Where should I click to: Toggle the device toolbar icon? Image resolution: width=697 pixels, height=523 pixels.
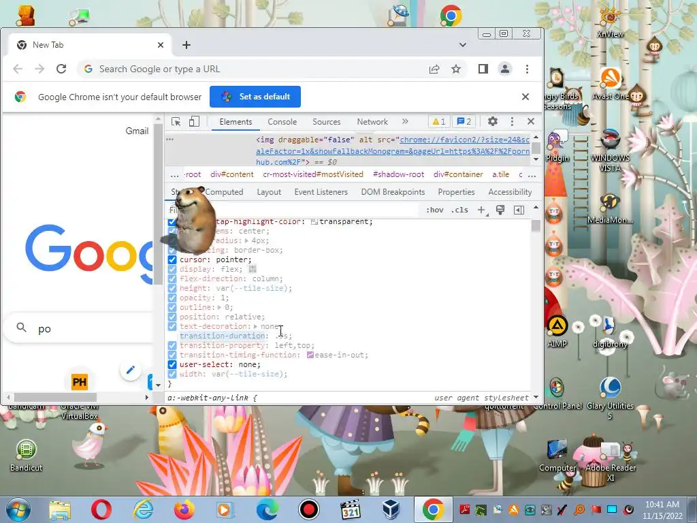click(194, 122)
